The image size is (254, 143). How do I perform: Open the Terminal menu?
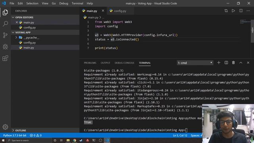tap(77, 4)
